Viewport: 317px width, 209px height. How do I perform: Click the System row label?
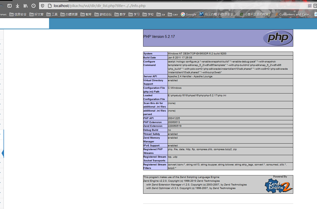coord(148,54)
